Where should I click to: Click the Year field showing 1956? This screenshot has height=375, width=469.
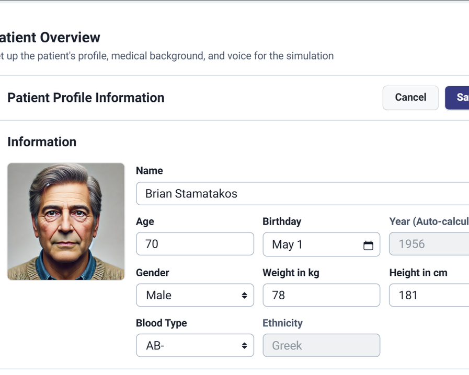(429, 244)
